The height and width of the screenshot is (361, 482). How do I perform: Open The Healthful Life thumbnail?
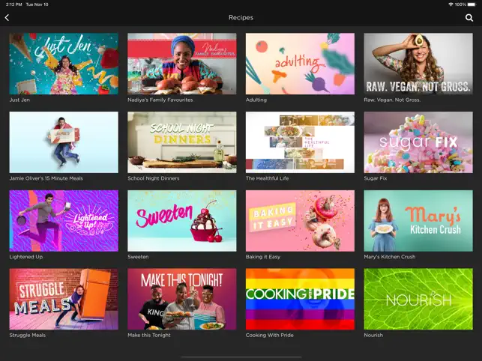(x=300, y=142)
